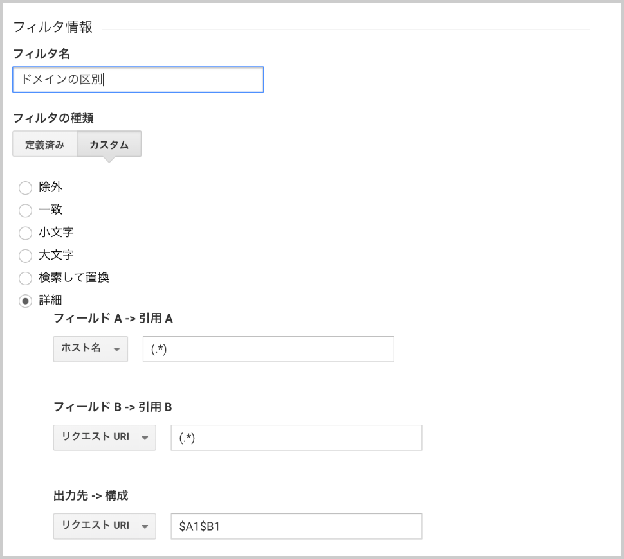The width and height of the screenshot is (624, 559).
Task: Enable the 小文字 (lowercase) option
Action: pos(25,233)
